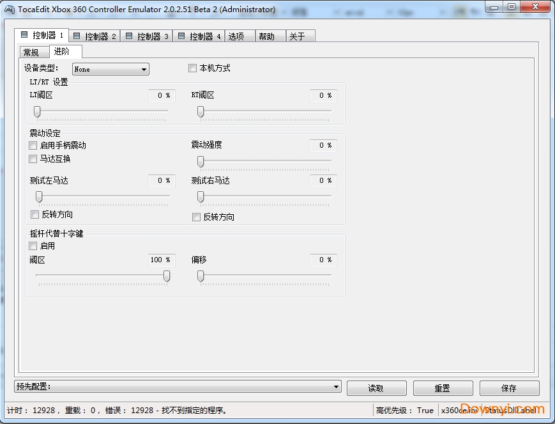Click the 设备类型 dropdown arrow
555x424 pixels.
click(145, 69)
